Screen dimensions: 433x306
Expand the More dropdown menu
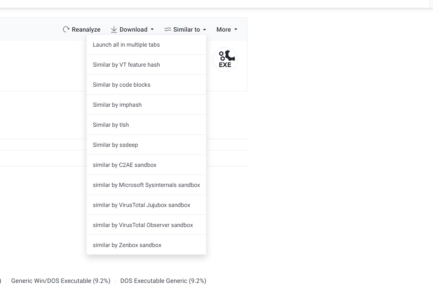pyautogui.click(x=227, y=29)
